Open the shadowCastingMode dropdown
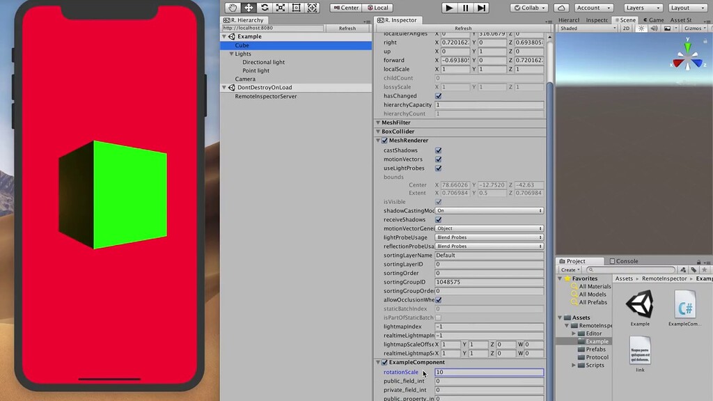Screen dimensions: 713x401 [487, 210]
